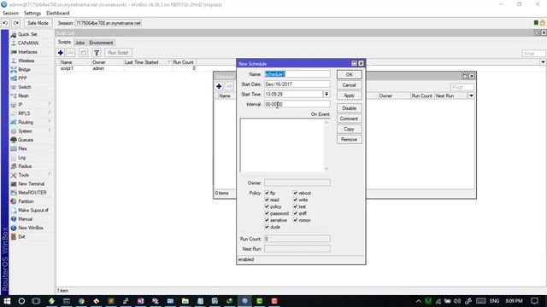
Task: Toggle reboot policy checkbox
Action: pyautogui.click(x=296, y=193)
